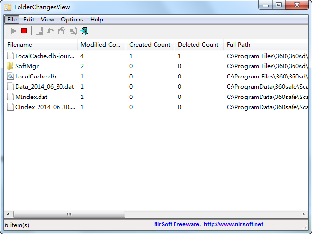The width and height of the screenshot is (312, 234).
Task: Click created count 1 for LocalCache.db-jour...
Action: [131, 56]
